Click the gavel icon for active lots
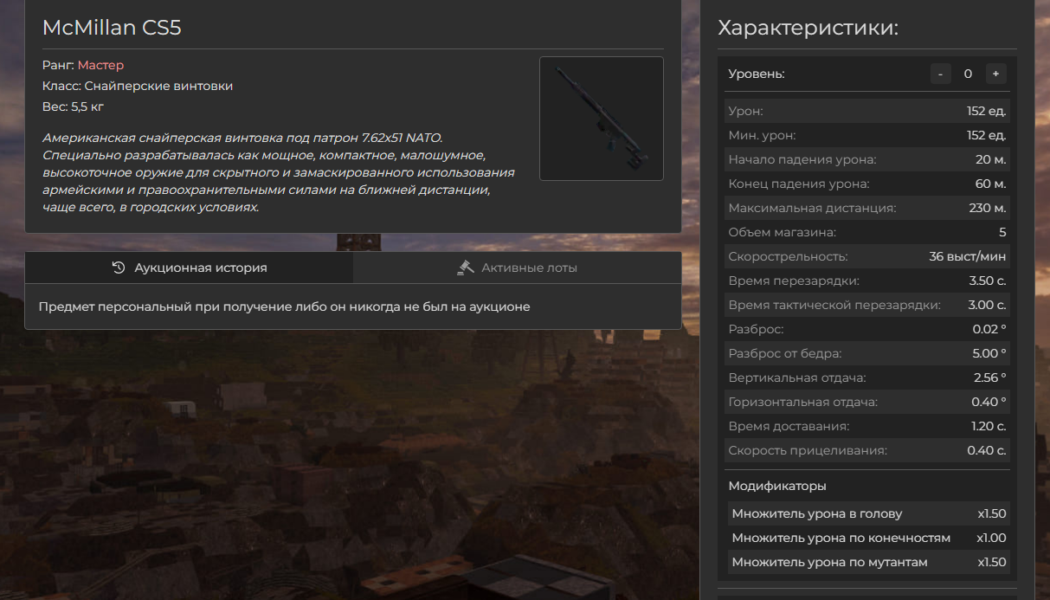 pyautogui.click(x=466, y=268)
